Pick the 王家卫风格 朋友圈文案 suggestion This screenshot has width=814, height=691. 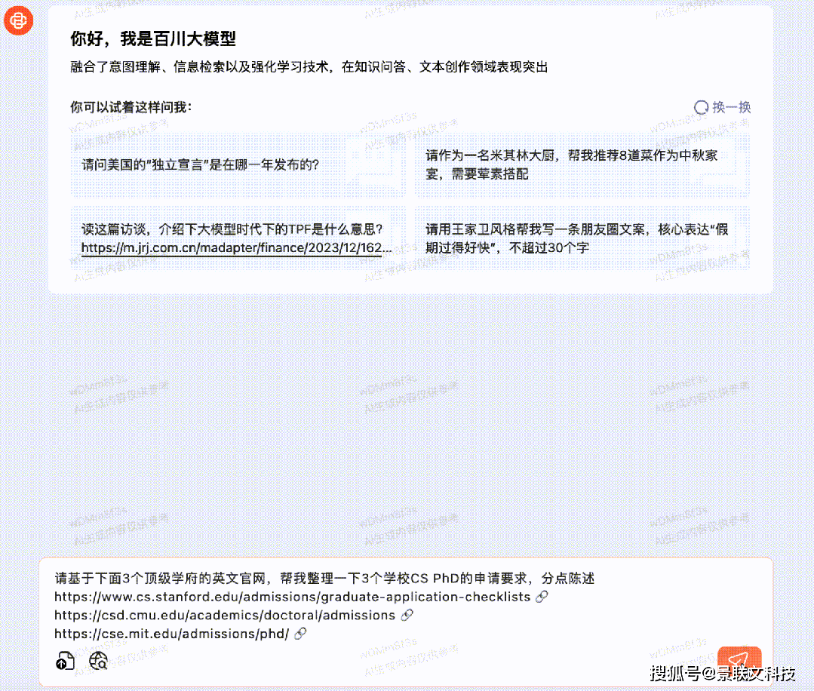(582, 238)
